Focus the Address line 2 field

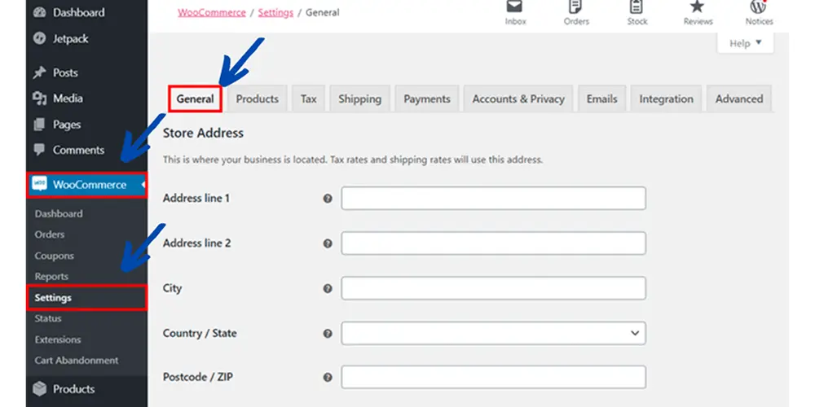coord(493,243)
